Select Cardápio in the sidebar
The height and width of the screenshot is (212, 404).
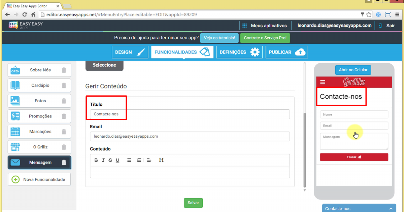pyautogui.click(x=39, y=85)
